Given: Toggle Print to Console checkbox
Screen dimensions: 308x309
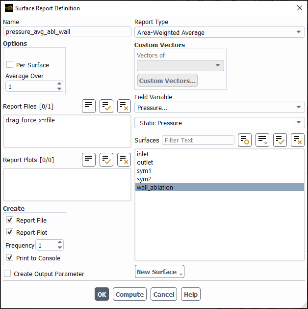Looking at the screenshot, I should pos(10,257).
